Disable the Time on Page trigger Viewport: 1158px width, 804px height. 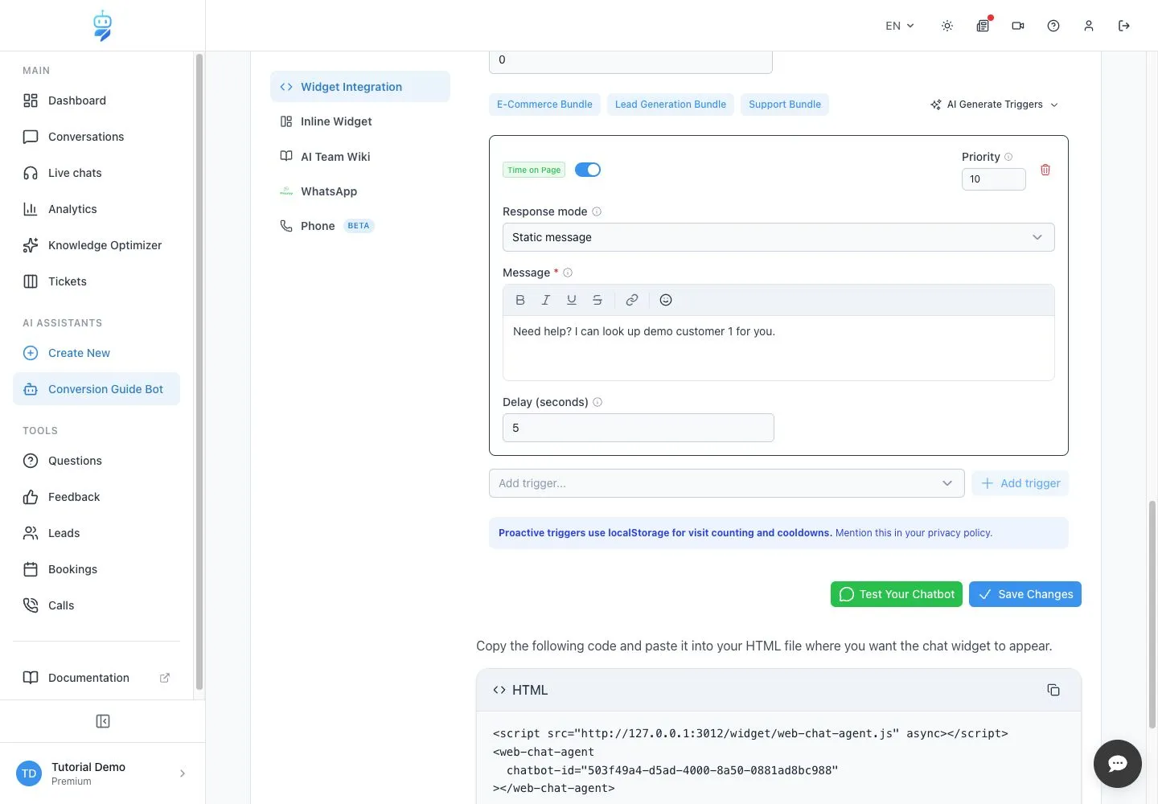point(588,170)
